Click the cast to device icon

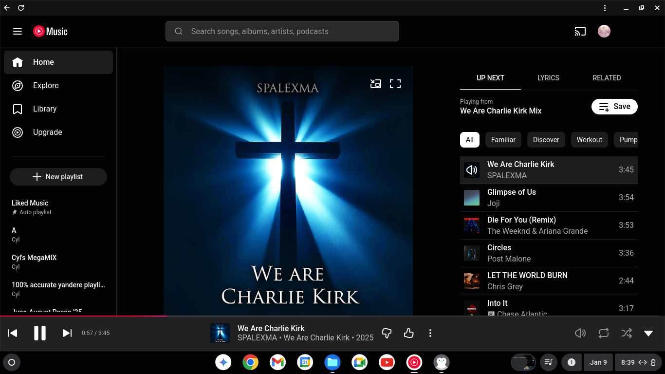(580, 31)
